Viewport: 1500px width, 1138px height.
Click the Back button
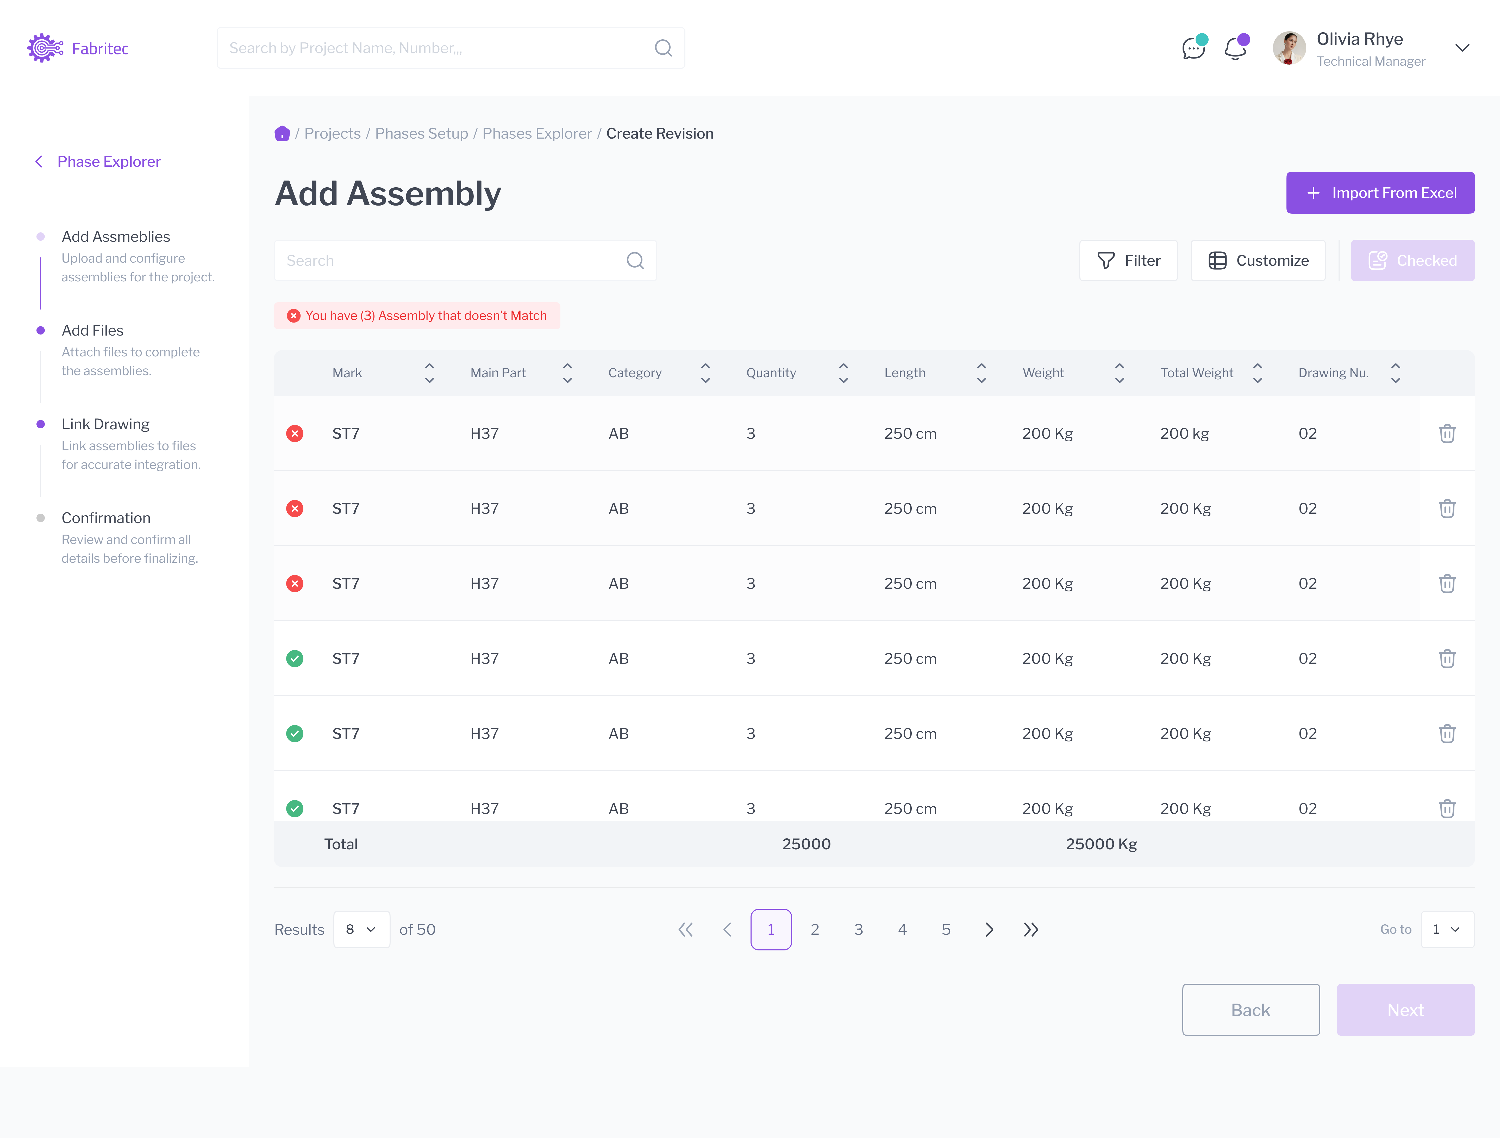(x=1251, y=1010)
